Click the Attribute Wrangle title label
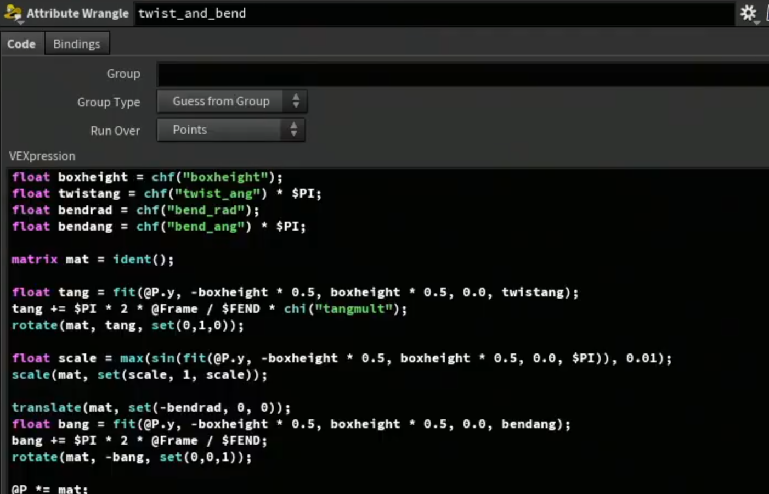The image size is (769, 494). click(77, 14)
